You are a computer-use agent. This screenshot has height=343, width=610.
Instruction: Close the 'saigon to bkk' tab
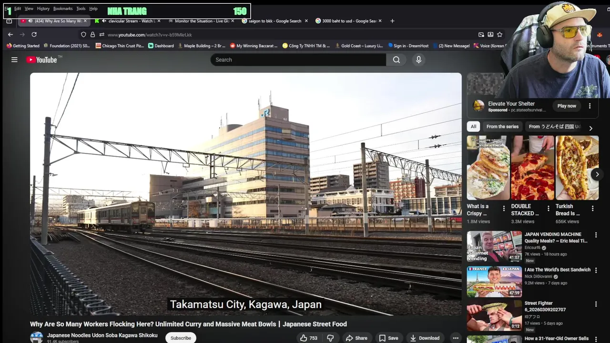[306, 21]
